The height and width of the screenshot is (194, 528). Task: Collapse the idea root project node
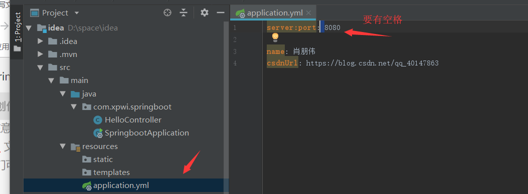pyautogui.click(x=29, y=28)
